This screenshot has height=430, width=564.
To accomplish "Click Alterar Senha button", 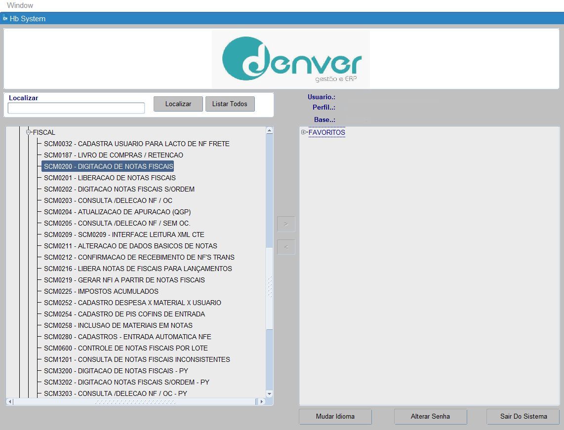I will tap(430, 416).
